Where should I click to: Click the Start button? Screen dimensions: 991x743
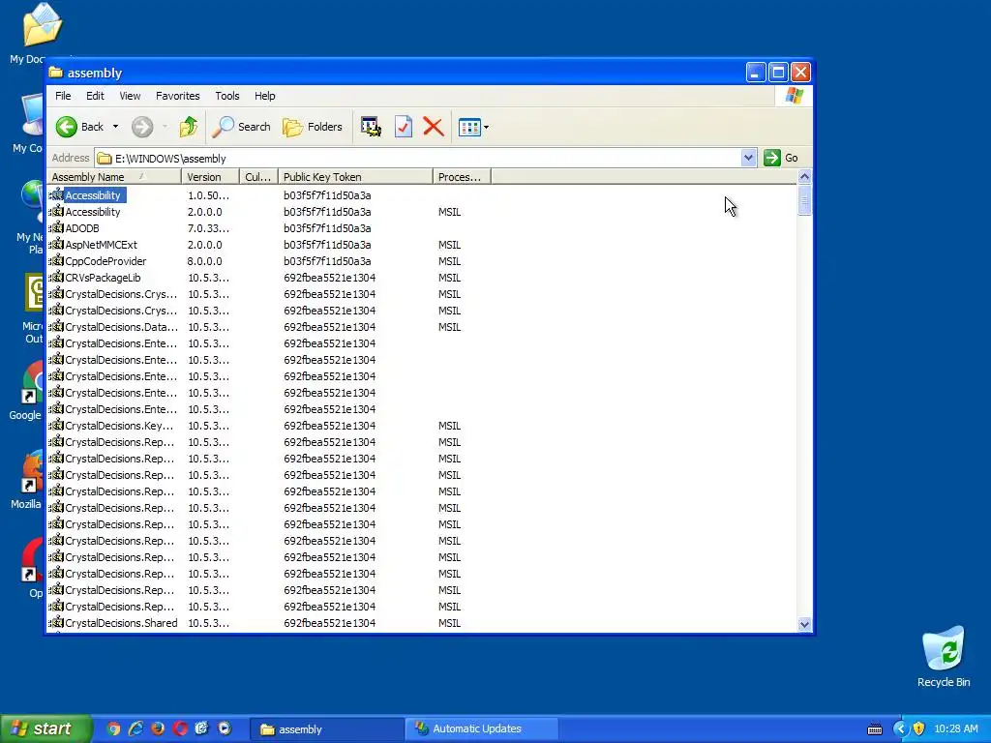pos(45,729)
